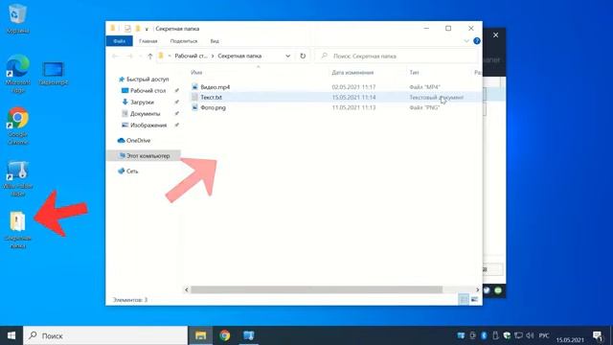Click the horizontal scrollbar left arrow
The width and height of the screenshot is (613, 345).
[187, 289]
